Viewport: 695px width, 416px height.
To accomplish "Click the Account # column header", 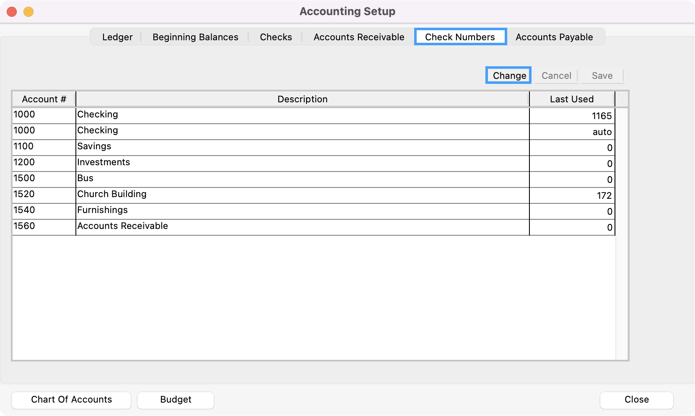I will [x=44, y=99].
